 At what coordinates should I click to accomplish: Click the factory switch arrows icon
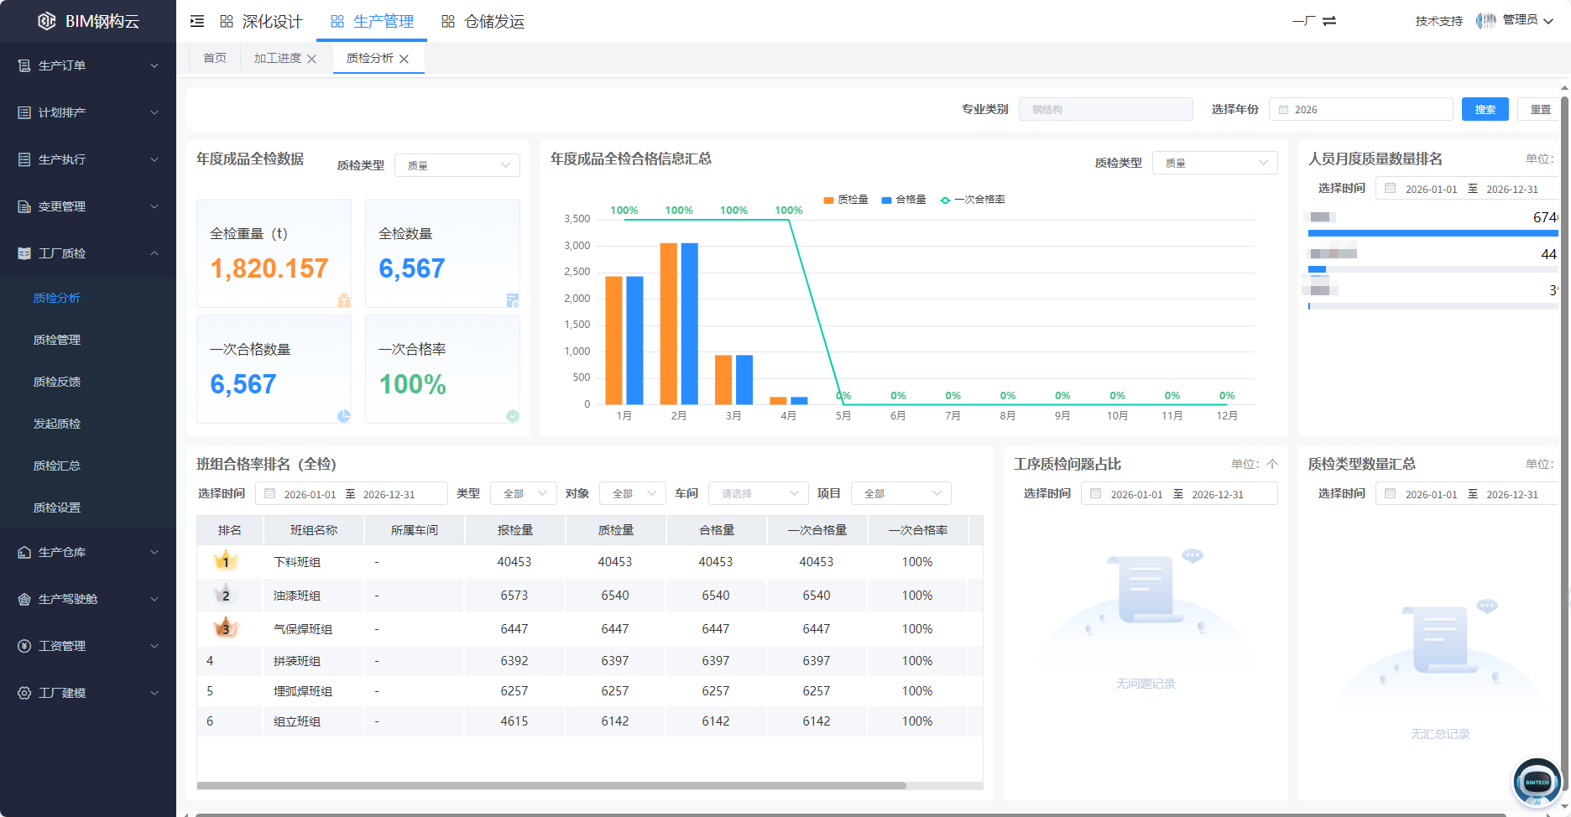[x=1329, y=21]
